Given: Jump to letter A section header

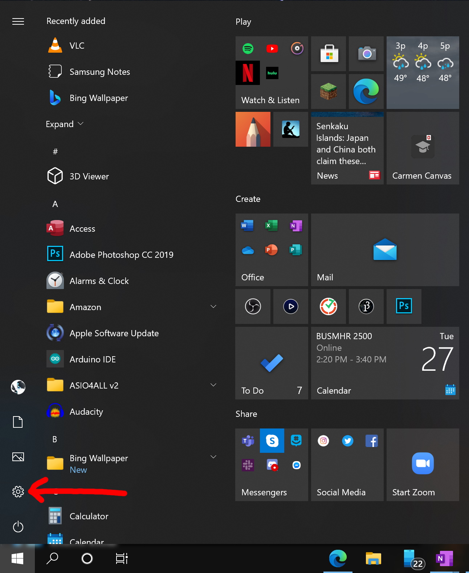Looking at the screenshot, I should pos(55,204).
